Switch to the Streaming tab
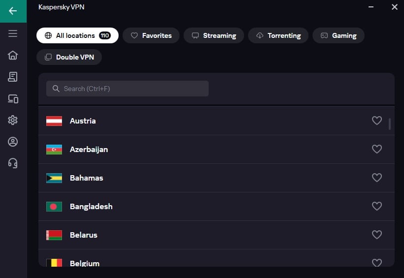The image size is (404, 278). point(214,35)
